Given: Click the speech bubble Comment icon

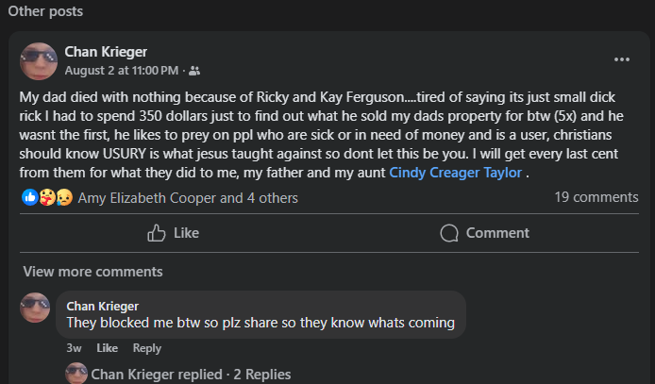Looking at the screenshot, I should tap(449, 233).
